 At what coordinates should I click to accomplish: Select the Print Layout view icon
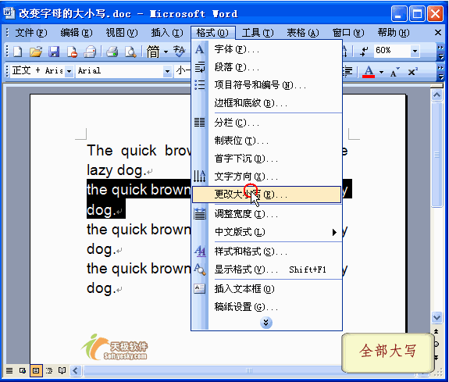tap(36, 370)
